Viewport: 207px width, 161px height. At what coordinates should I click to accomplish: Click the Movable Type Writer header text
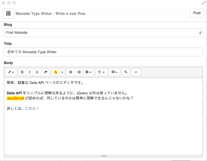click(51, 14)
